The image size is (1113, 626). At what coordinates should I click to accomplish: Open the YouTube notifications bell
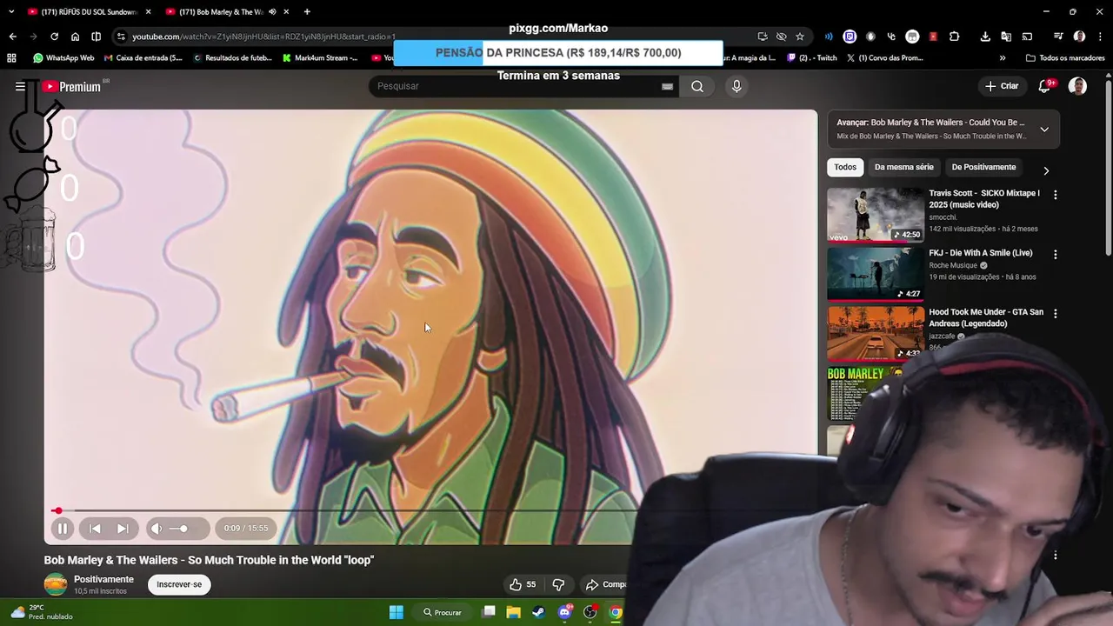(1045, 86)
